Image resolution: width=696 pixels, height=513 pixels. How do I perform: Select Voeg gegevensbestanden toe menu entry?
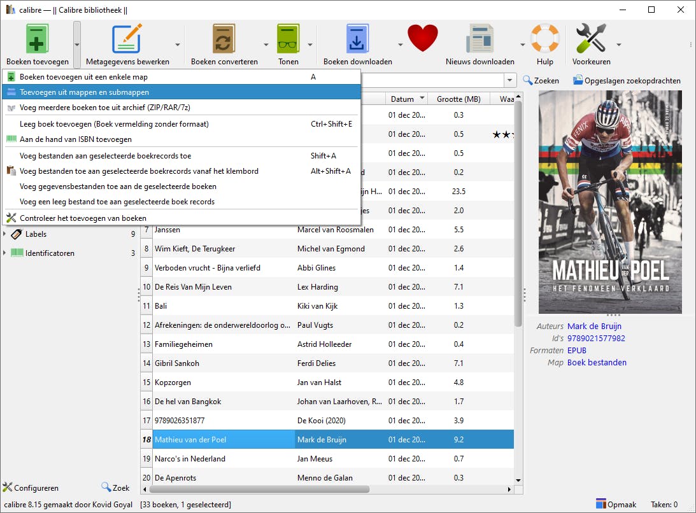pyautogui.click(x=181, y=186)
